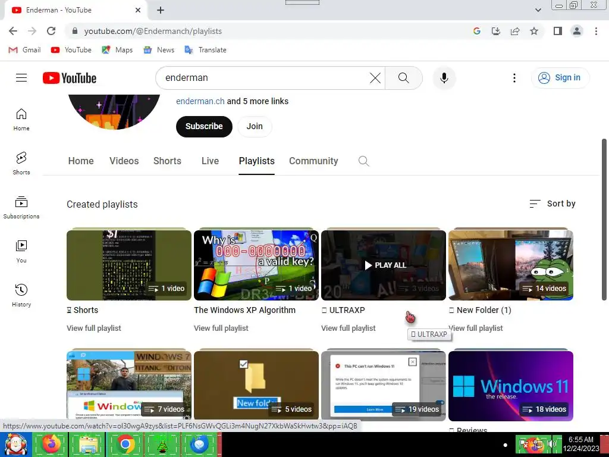Open Gmail bookmark
This screenshot has width=609, height=457.
(x=24, y=50)
